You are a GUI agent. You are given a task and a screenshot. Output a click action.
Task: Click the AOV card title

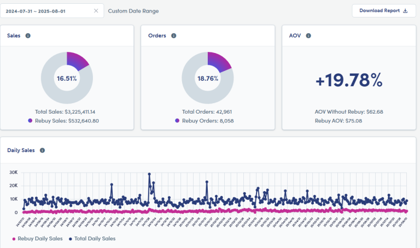click(x=295, y=36)
